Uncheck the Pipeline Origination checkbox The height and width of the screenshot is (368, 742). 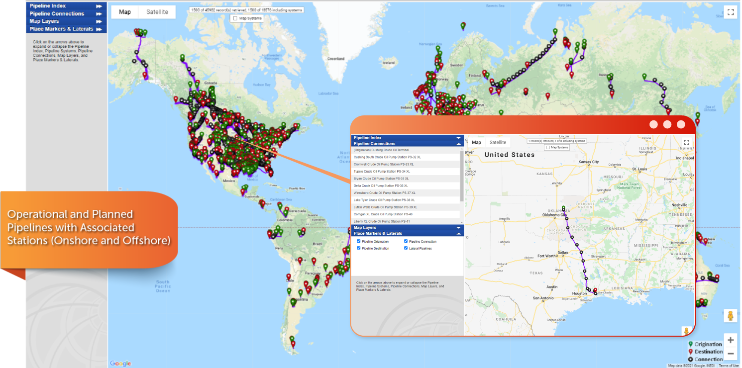tap(359, 241)
